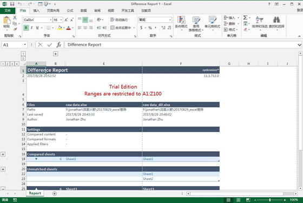Add a new sheet with the plus button
This screenshot has height=203, width=303.
[55, 194]
